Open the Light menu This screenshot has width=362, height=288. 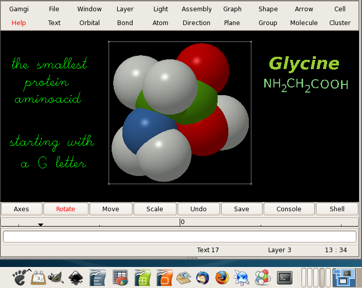161,9
